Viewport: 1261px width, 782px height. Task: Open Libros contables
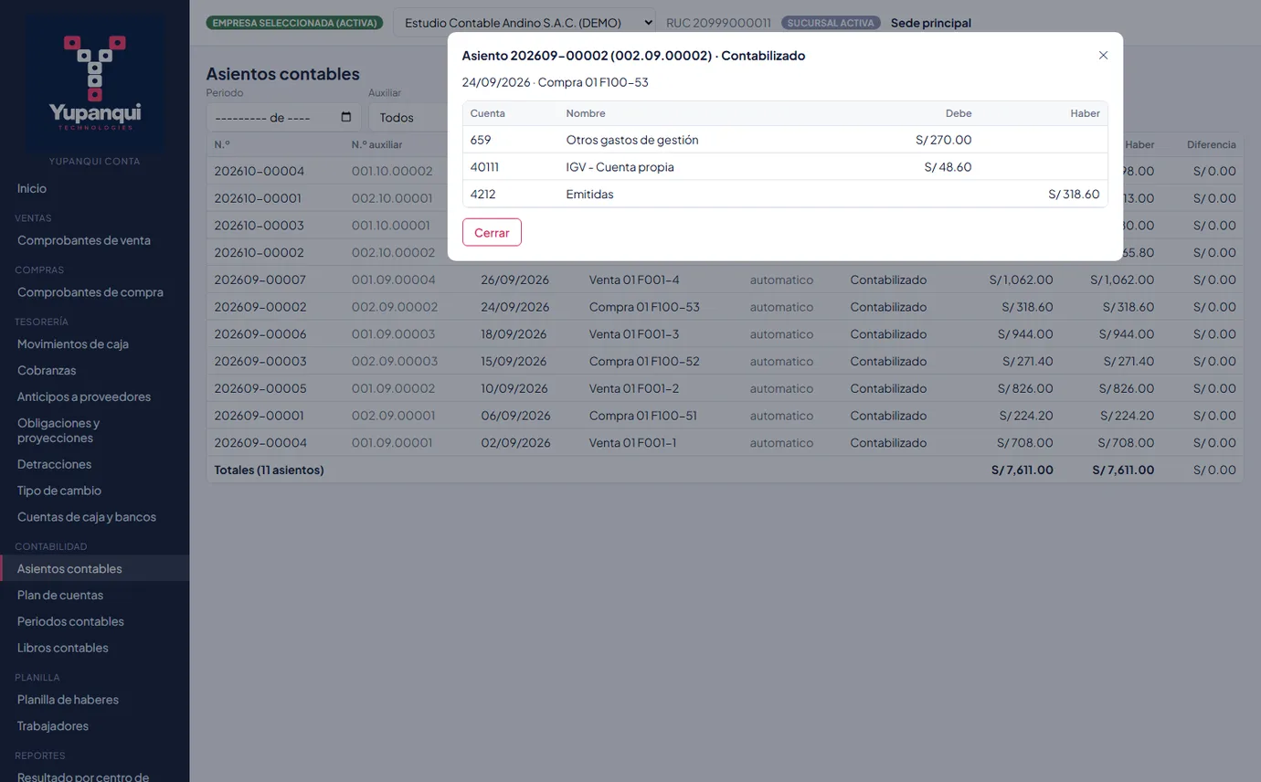click(x=63, y=648)
